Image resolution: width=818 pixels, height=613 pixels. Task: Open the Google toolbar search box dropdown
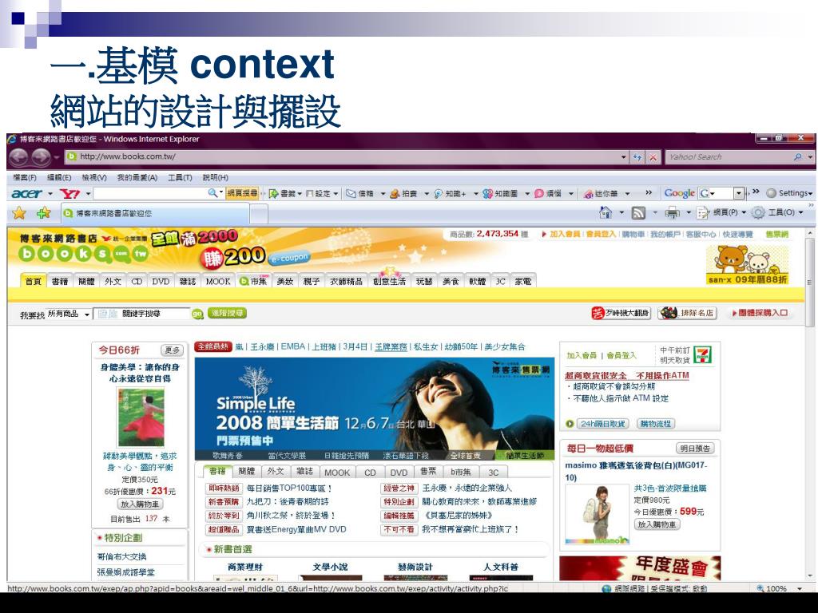[739, 193]
